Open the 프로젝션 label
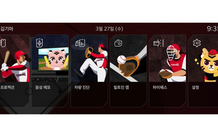 click(x=7, y=87)
